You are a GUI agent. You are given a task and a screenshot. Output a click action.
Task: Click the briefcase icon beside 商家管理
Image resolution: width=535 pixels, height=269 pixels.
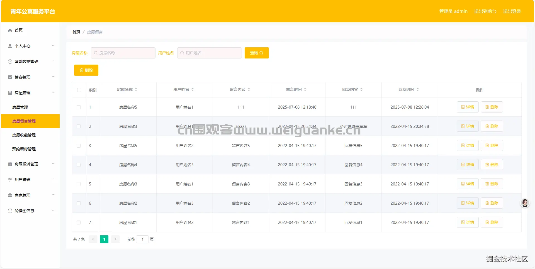point(10,195)
